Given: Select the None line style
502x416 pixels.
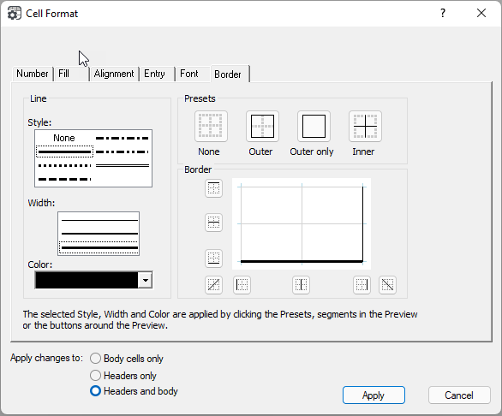Looking at the screenshot, I should pyautogui.click(x=64, y=138).
